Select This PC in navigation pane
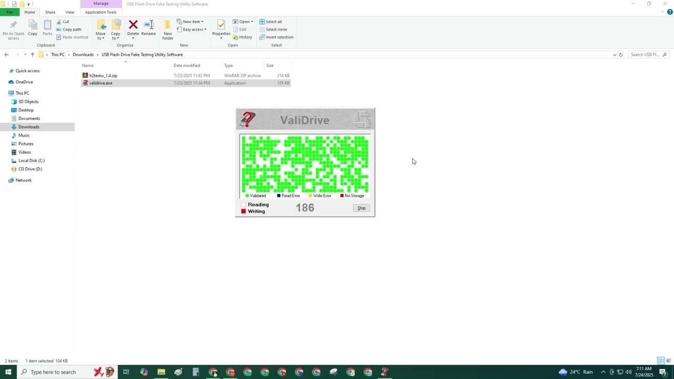 (x=22, y=93)
